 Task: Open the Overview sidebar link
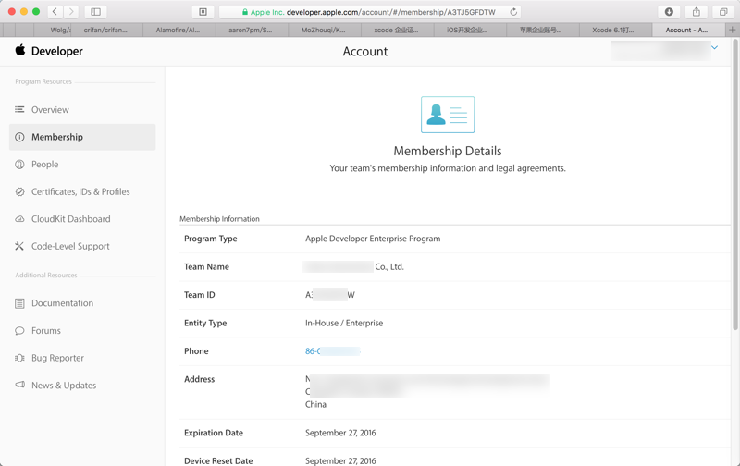pos(50,109)
